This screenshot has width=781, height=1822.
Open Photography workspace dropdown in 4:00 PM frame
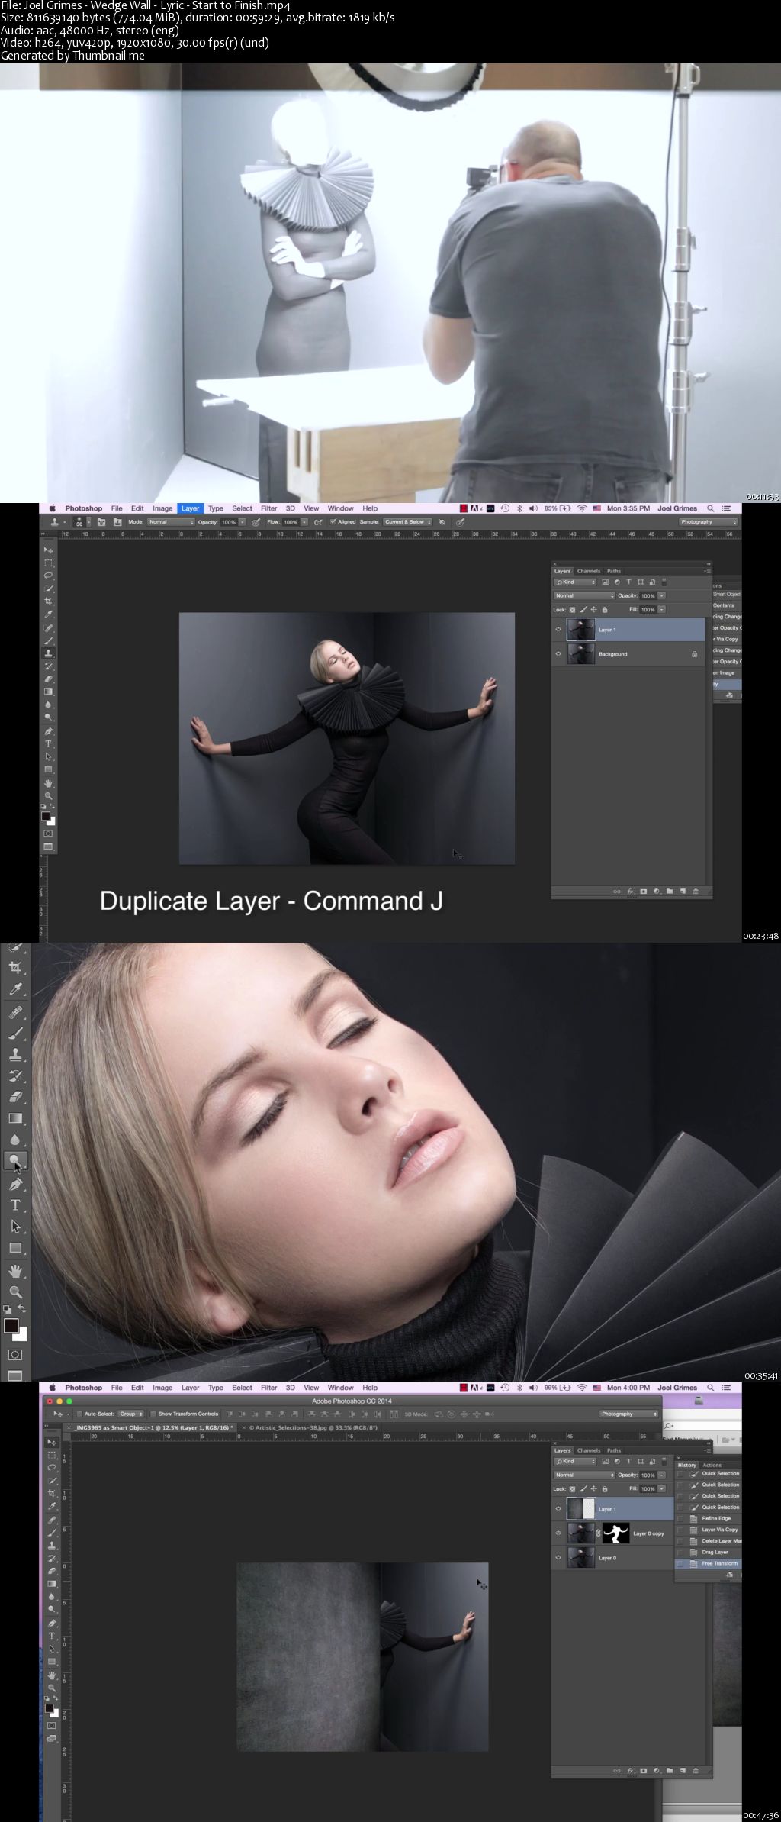(x=628, y=1414)
